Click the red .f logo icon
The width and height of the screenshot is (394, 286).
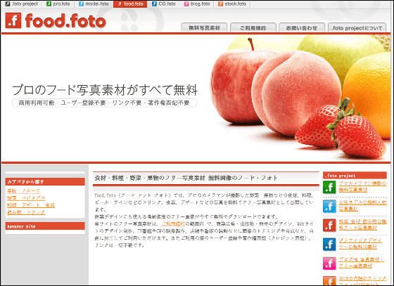click(13, 20)
